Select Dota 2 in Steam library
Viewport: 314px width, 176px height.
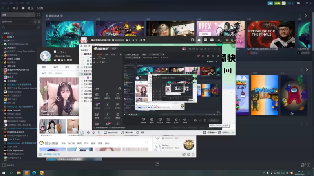click(x=11, y=37)
